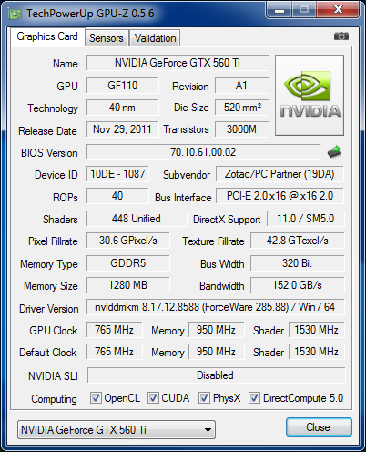The height and width of the screenshot is (452, 366).
Task: Click the Texture Fillrate field 42.8 GTexel/s
Action: point(298,241)
